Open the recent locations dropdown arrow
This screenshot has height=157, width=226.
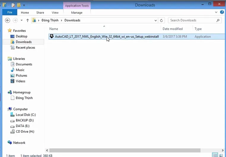(22, 20)
